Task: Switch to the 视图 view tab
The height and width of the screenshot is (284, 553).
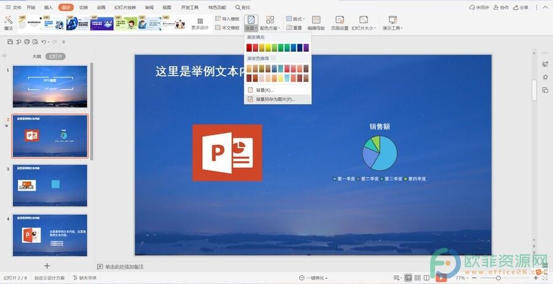Action: (x=167, y=7)
